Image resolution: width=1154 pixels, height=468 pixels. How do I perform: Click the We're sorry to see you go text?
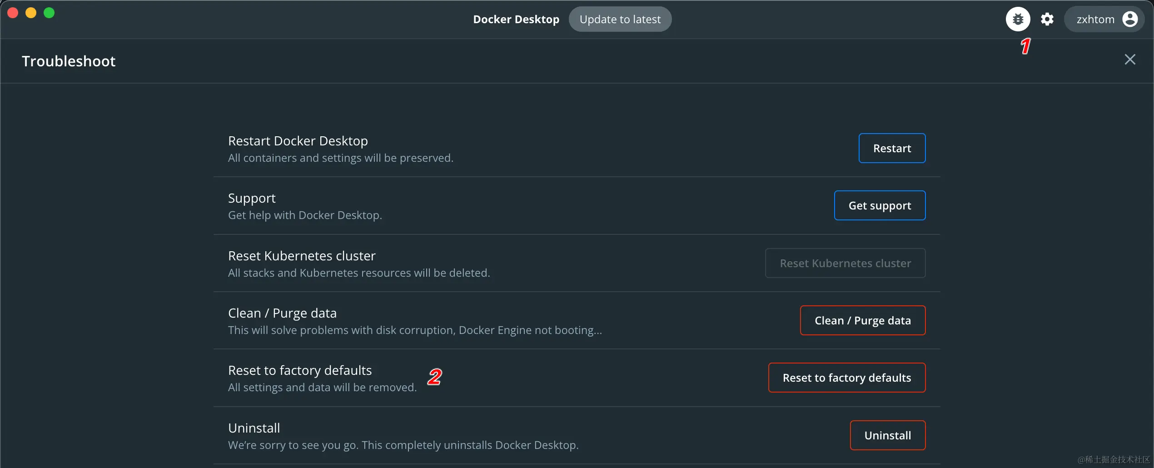coord(403,445)
